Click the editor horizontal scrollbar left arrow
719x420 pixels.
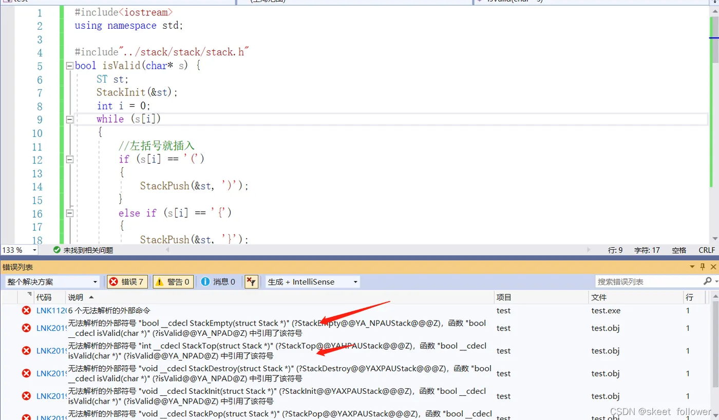pos(167,250)
